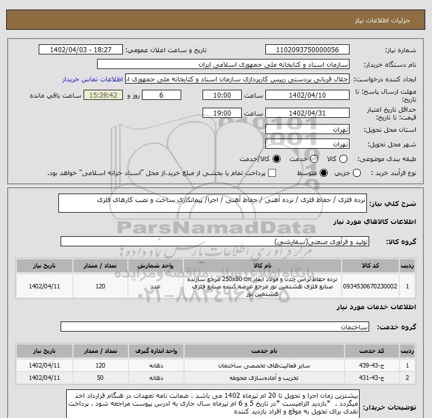432x418 pixels.
Task: Click the deadline time field 10:00
Action: (x=222, y=95)
